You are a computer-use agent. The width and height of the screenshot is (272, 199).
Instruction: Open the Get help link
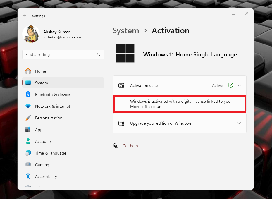tap(130, 146)
